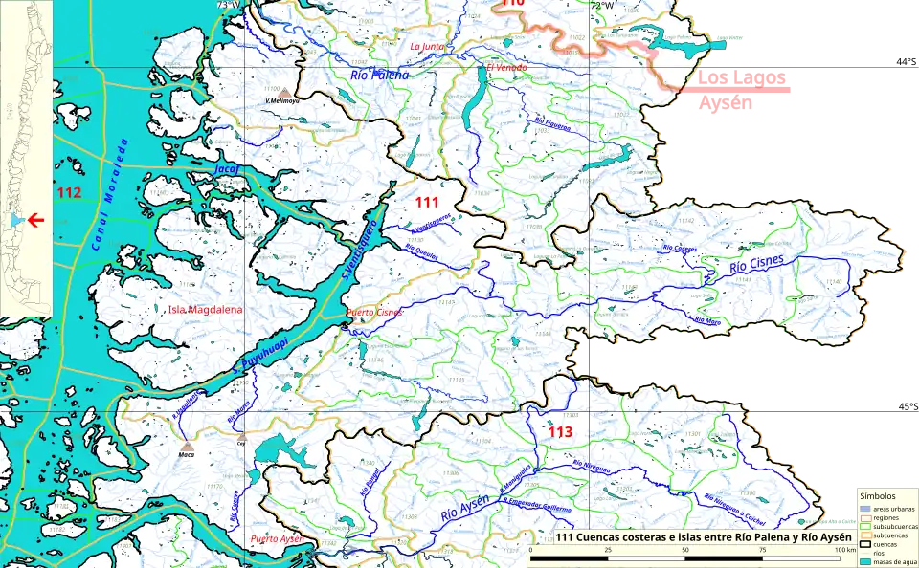Click the subsubcuencas green legend box
Image resolution: width=919 pixels, height=568 pixels.
click(865, 526)
